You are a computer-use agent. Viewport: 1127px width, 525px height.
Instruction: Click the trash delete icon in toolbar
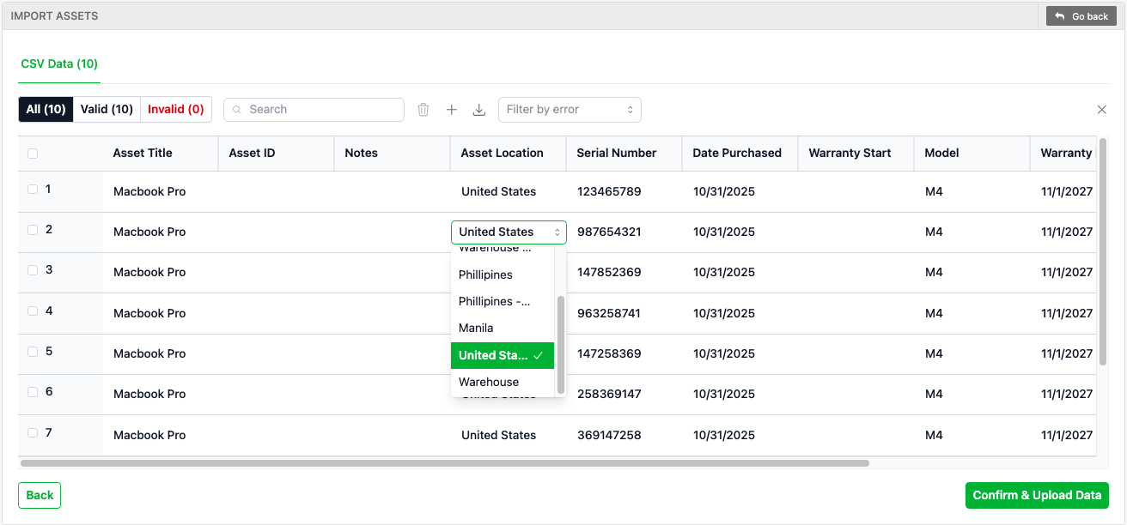pyautogui.click(x=423, y=110)
